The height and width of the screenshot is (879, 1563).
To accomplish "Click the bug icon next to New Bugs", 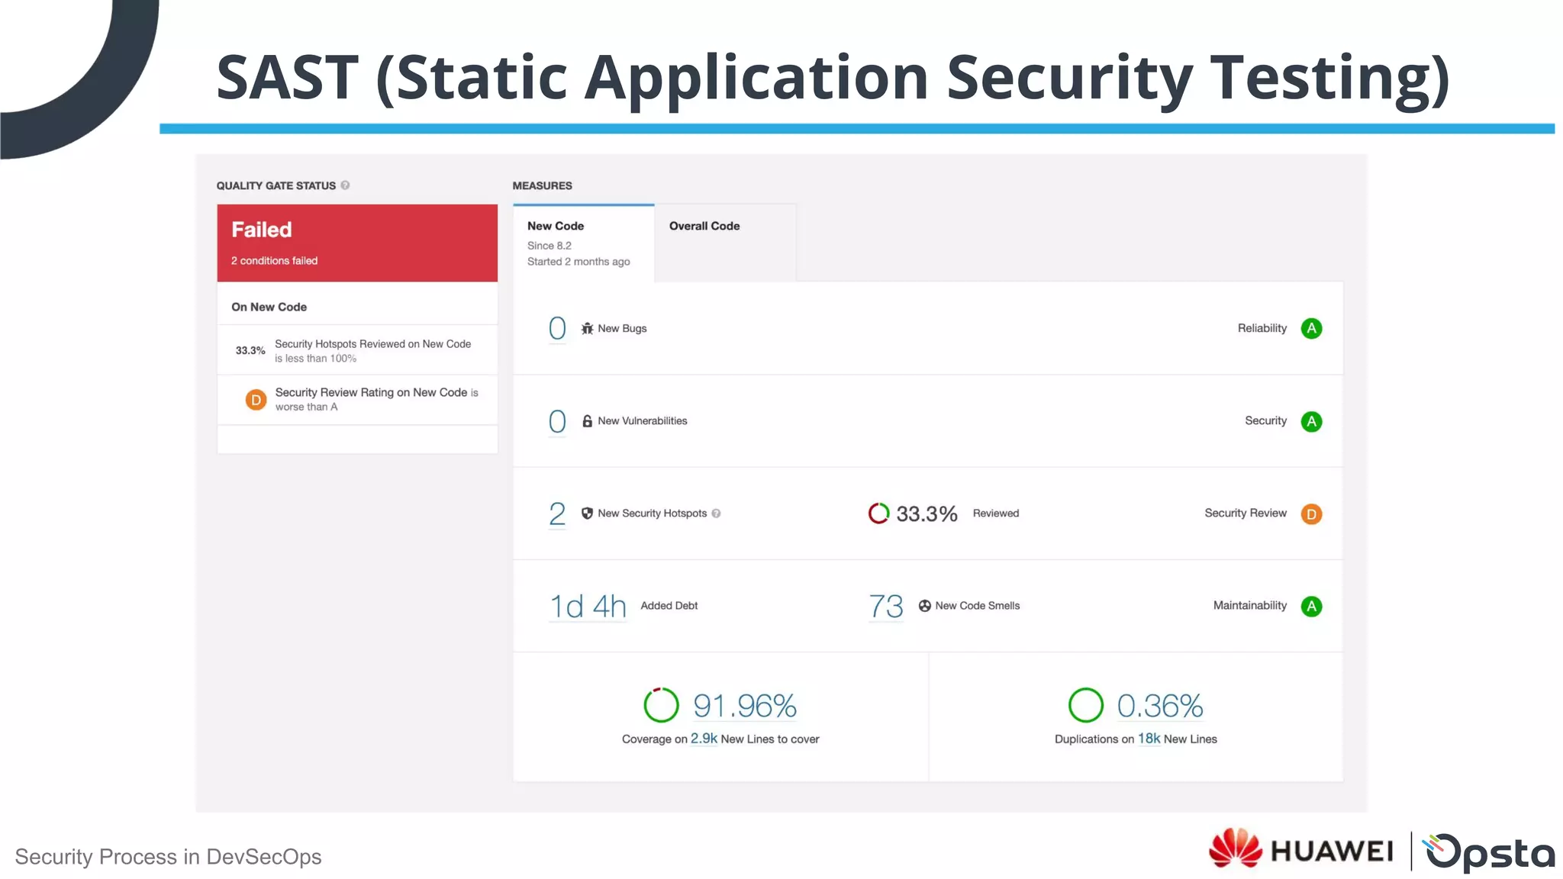I will tap(587, 328).
